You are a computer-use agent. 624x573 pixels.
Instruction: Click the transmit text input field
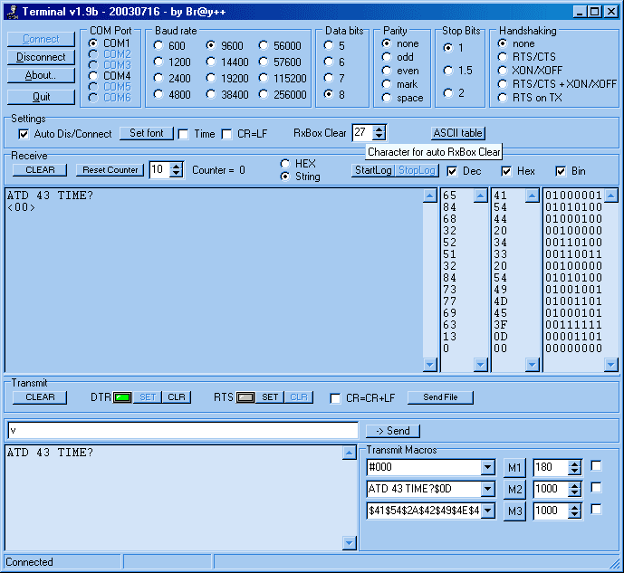click(x=183, y=431)
